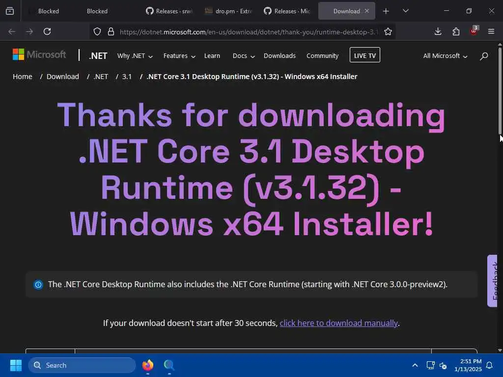Reload the current page
This screenshot has width=503, height=377.
[x=47, y=31]
